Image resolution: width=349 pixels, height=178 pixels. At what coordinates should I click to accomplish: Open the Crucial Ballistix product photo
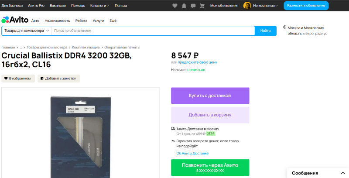pyautogui.click(x=80, y=133)
